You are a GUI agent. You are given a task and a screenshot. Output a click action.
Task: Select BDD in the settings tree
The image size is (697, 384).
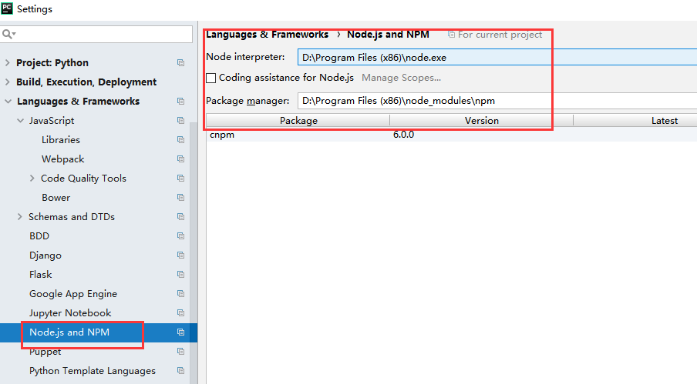[39, 236]
